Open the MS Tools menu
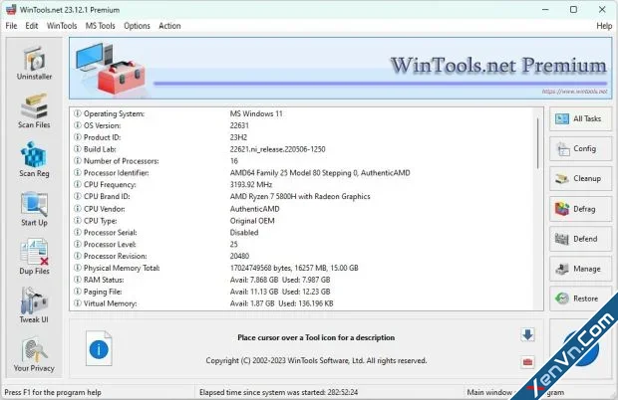Viewport: 618px width, 400px height. pos(101,26)
